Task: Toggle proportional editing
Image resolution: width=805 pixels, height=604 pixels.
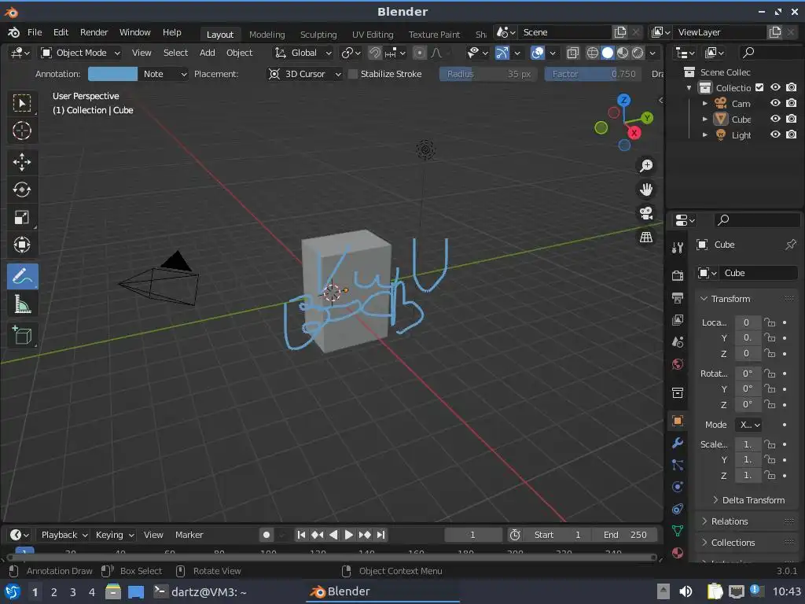Action: click(x=420, y=53)
